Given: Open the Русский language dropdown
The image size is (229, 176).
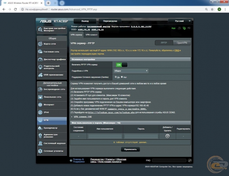Looking at the screenshot, I should [180, 21].
